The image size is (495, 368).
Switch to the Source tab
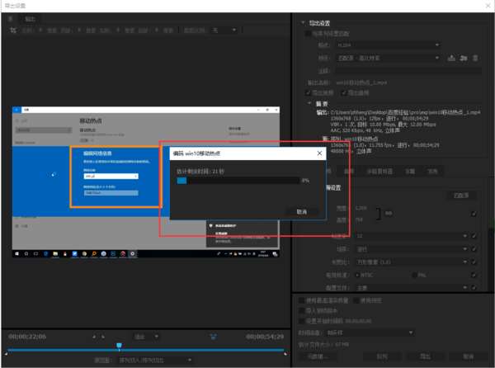tap(10, 19)
